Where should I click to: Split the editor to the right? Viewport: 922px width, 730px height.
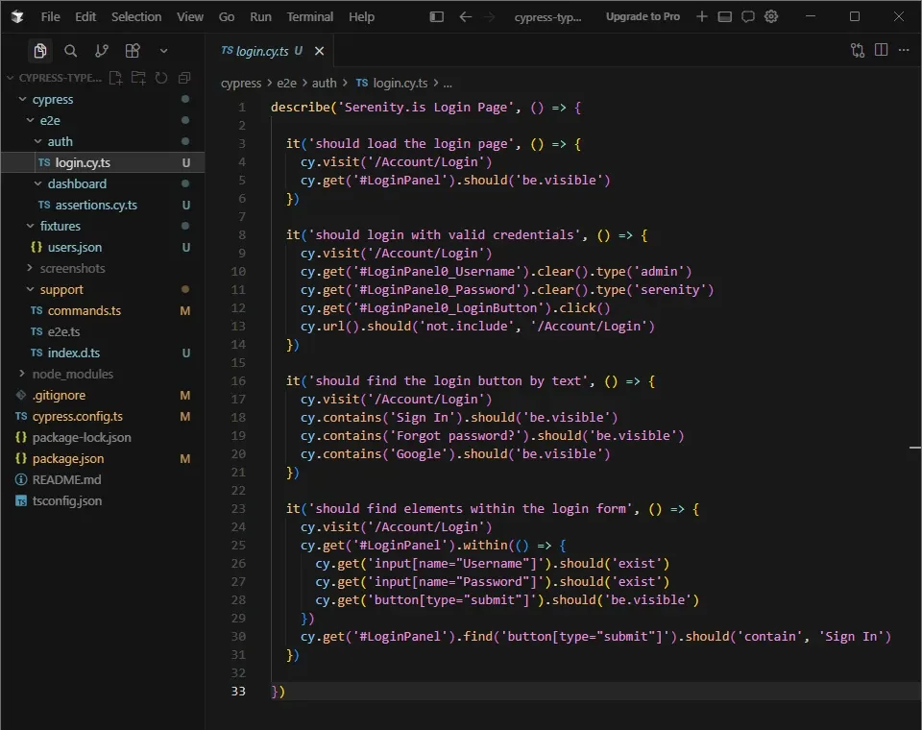tap(881, 50)
